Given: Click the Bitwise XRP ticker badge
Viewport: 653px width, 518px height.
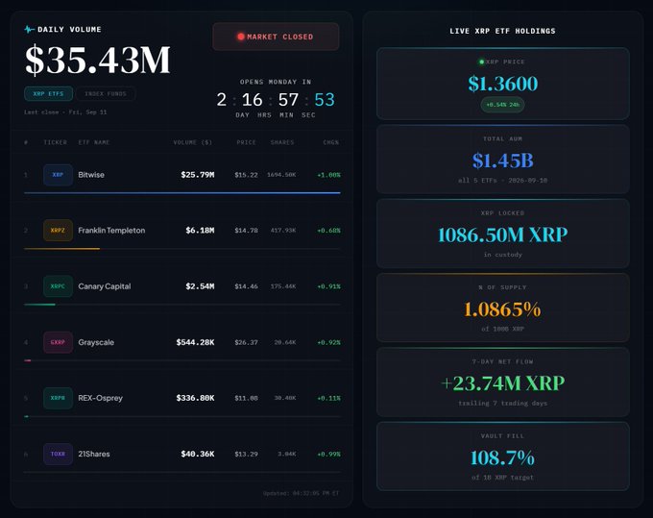Looking at the screenshot, I should (x=58, y=175).
